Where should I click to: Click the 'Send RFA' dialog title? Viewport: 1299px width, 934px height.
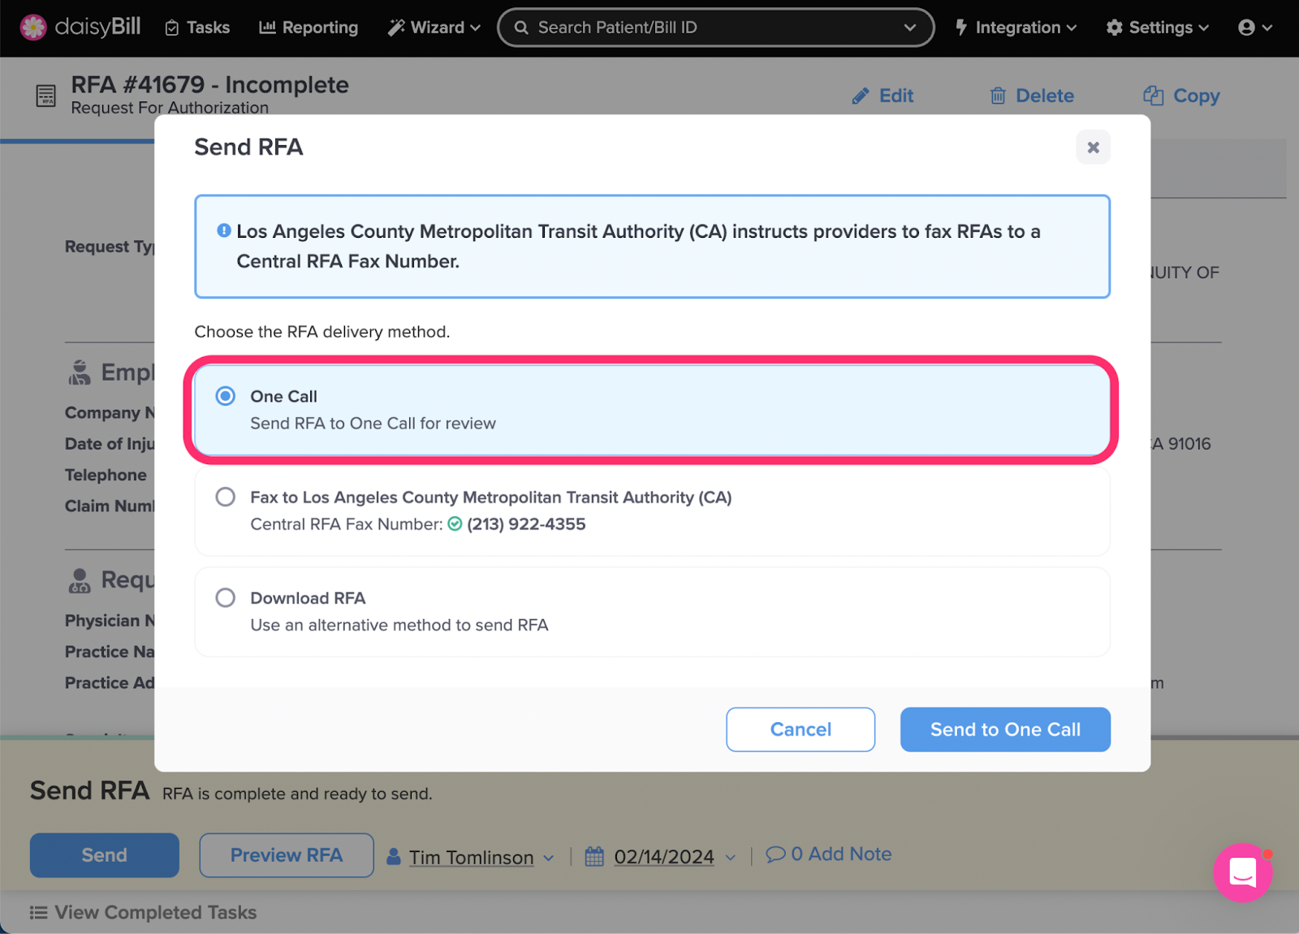pos(248,147)
